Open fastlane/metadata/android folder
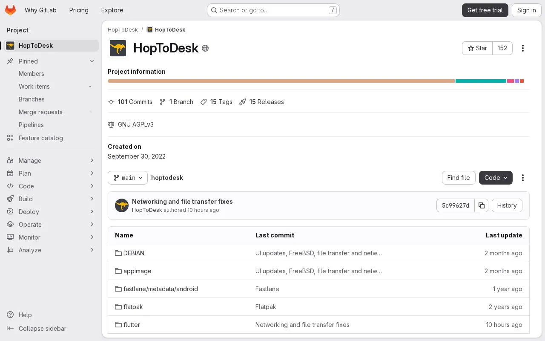This screenshot has width=545, height=341. [161, 289]
